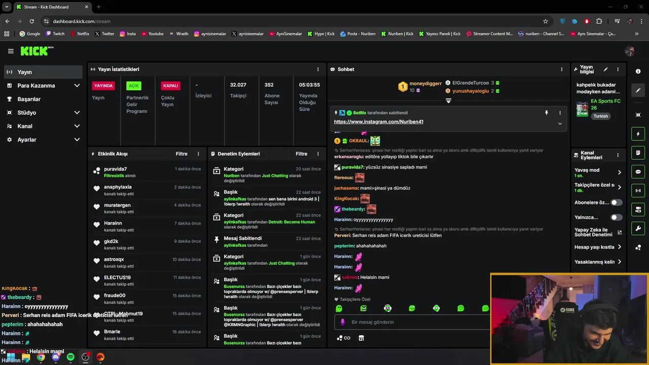
Task: Open the hamburger menu beside the Kick logo
Action: 11,51
